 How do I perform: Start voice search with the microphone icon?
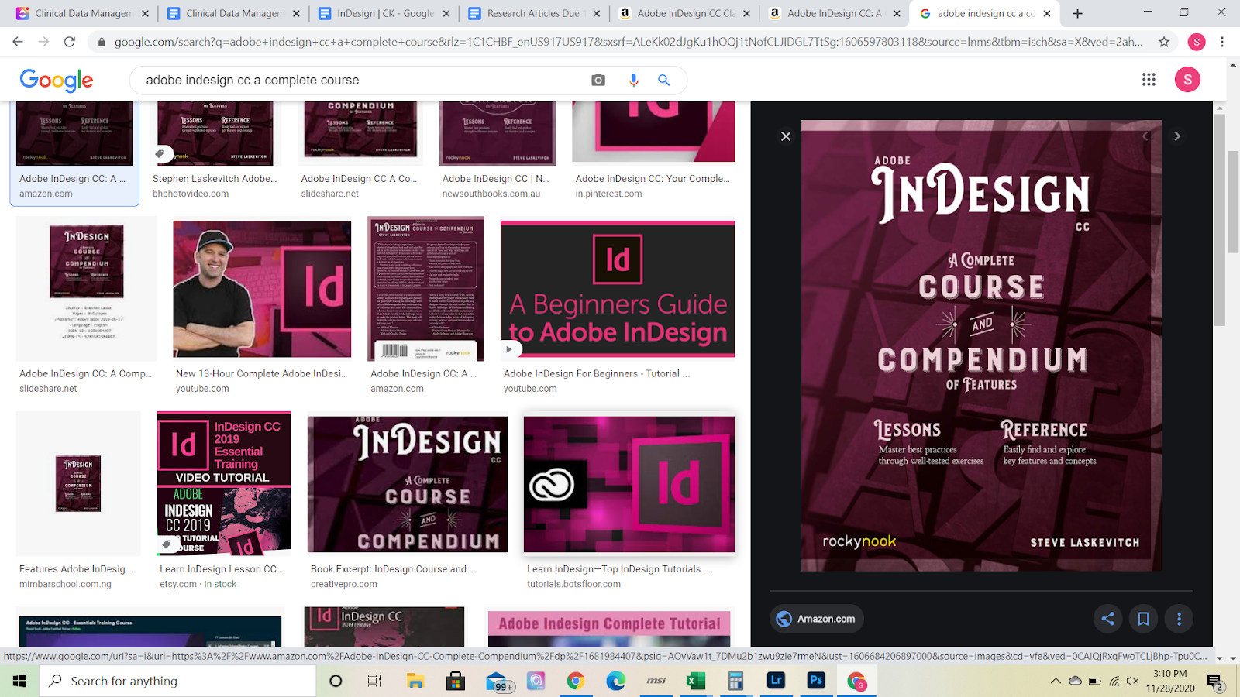[x=633, y=80]
